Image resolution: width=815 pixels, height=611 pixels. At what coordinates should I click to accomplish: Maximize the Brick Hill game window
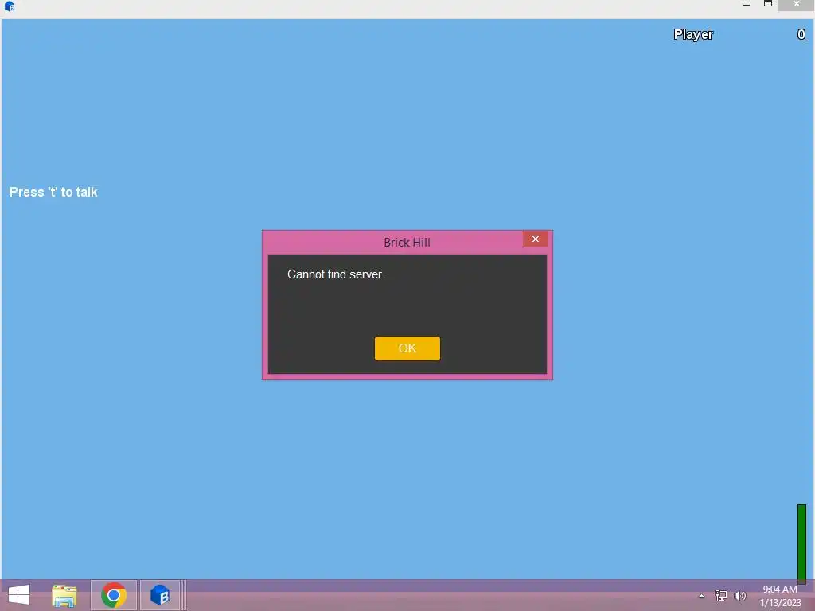coord(768,4)
